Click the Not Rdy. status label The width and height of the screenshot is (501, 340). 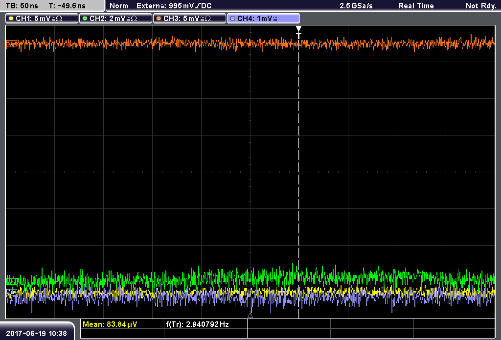481,6
